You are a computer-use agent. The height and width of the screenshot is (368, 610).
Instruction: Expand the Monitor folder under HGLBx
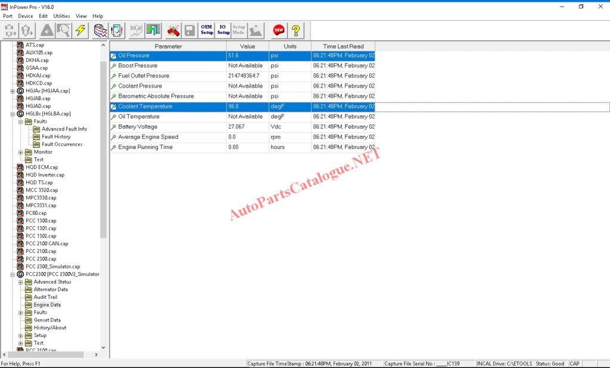[20, 151]
